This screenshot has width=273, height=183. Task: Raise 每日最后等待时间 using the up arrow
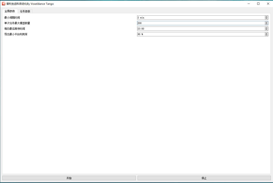(266, 28)
